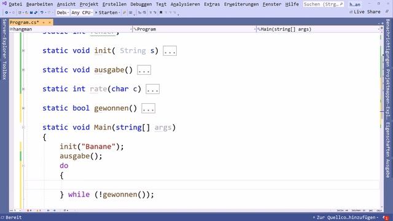Open the Ansicht menu
This screenshot has height=221, width=393.
coord(66,4)
